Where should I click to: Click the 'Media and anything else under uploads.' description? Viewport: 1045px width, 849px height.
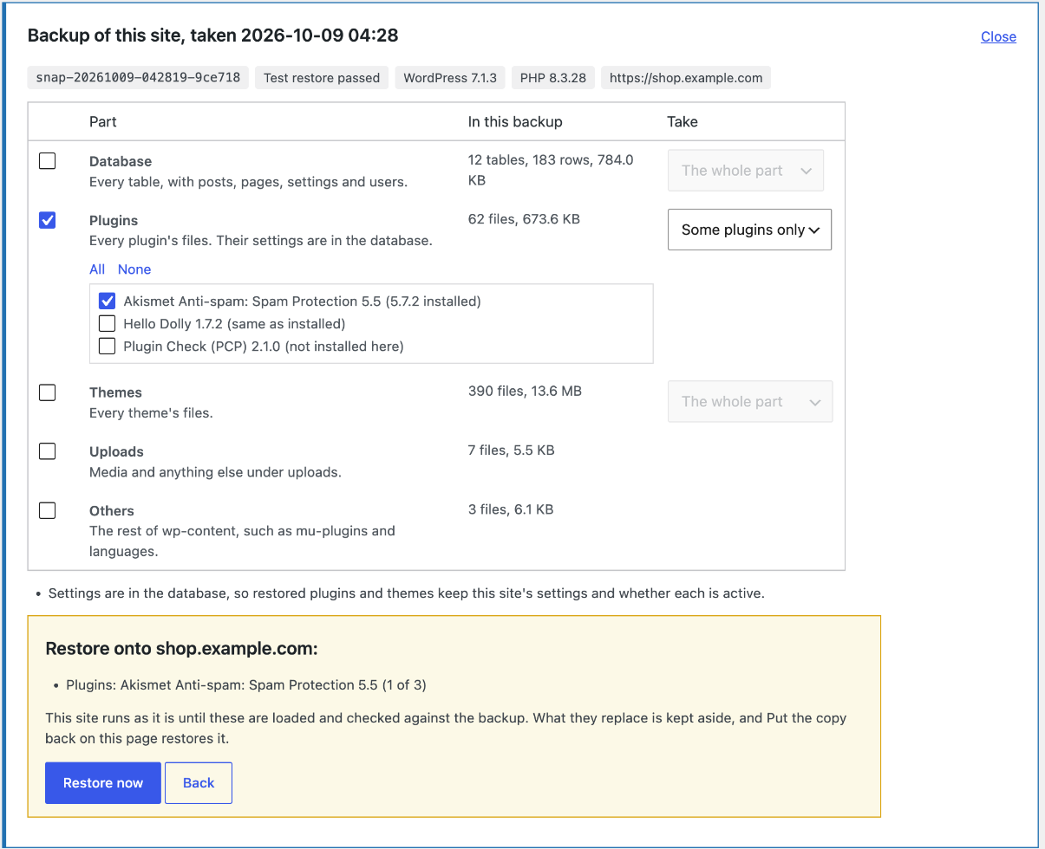[x=215, y=472]
